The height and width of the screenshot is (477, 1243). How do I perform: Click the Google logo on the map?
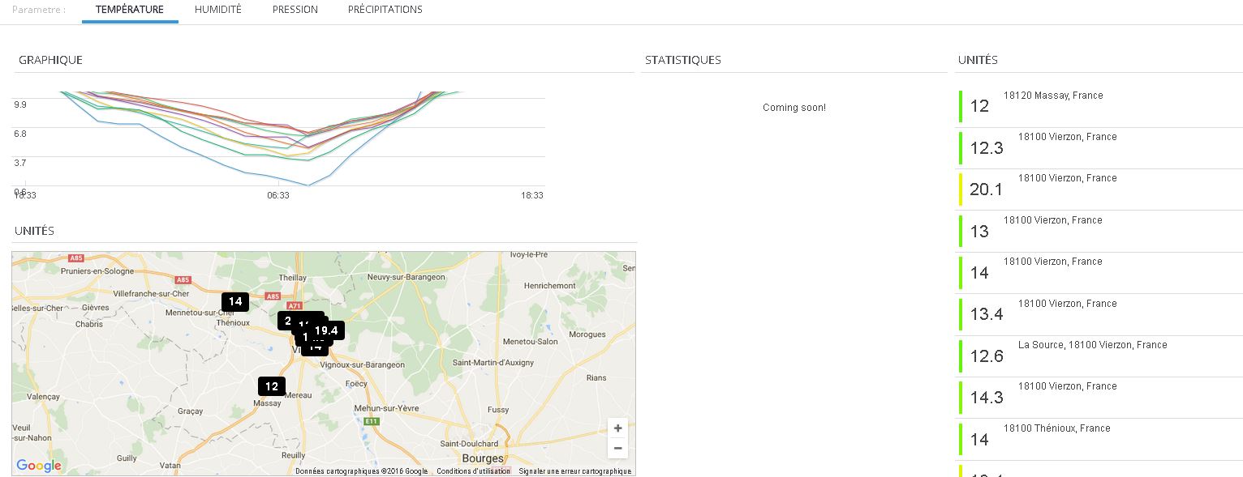pyautogui.click(x=39, y=466)
